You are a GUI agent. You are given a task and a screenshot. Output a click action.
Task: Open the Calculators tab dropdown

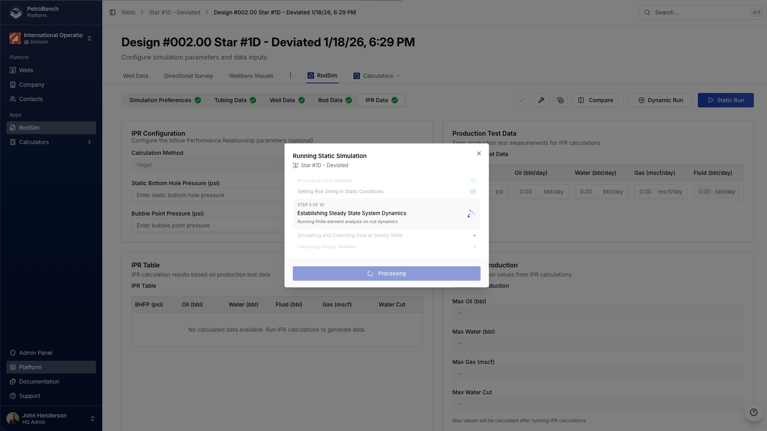[378, 76]
